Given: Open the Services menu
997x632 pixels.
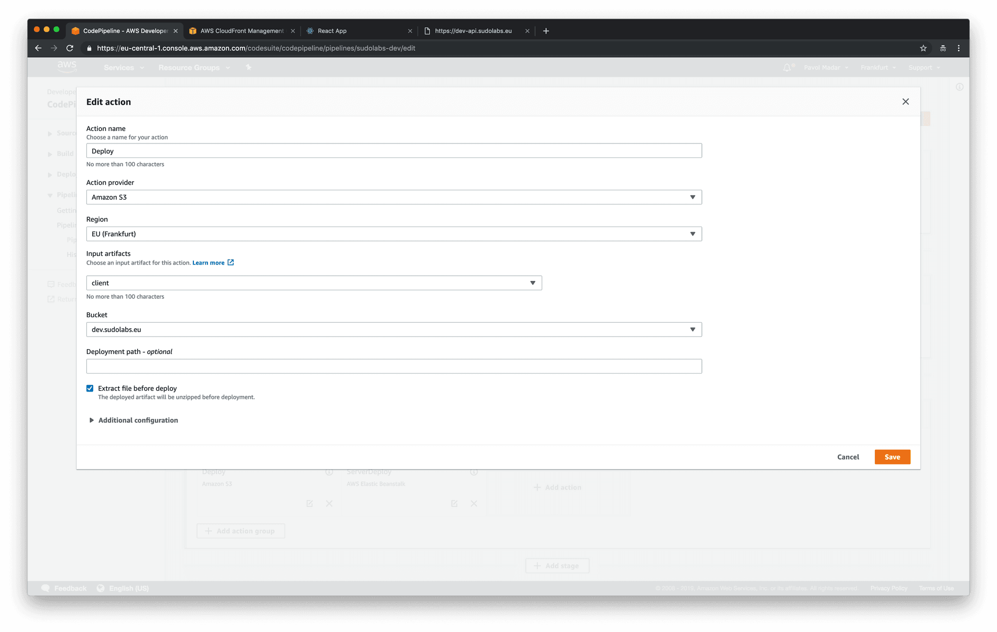Looking at the screenshot, I should 124,68.
